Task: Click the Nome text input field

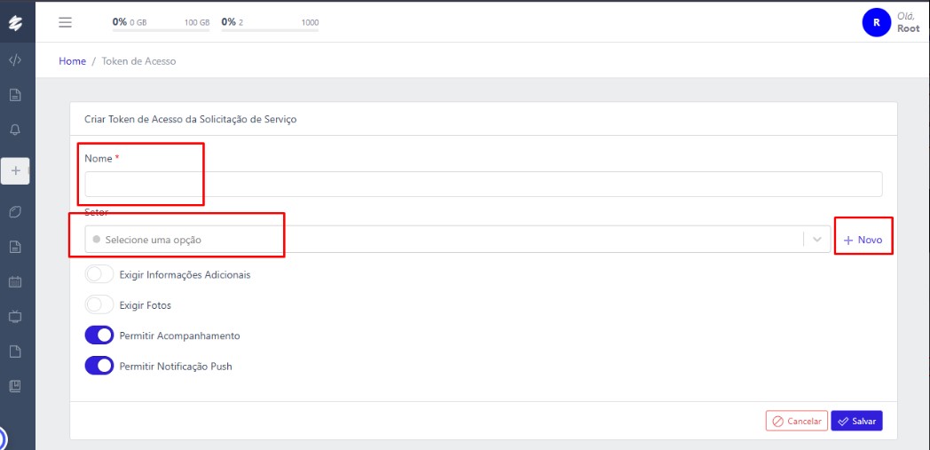Action: click(x=484, y=184)
